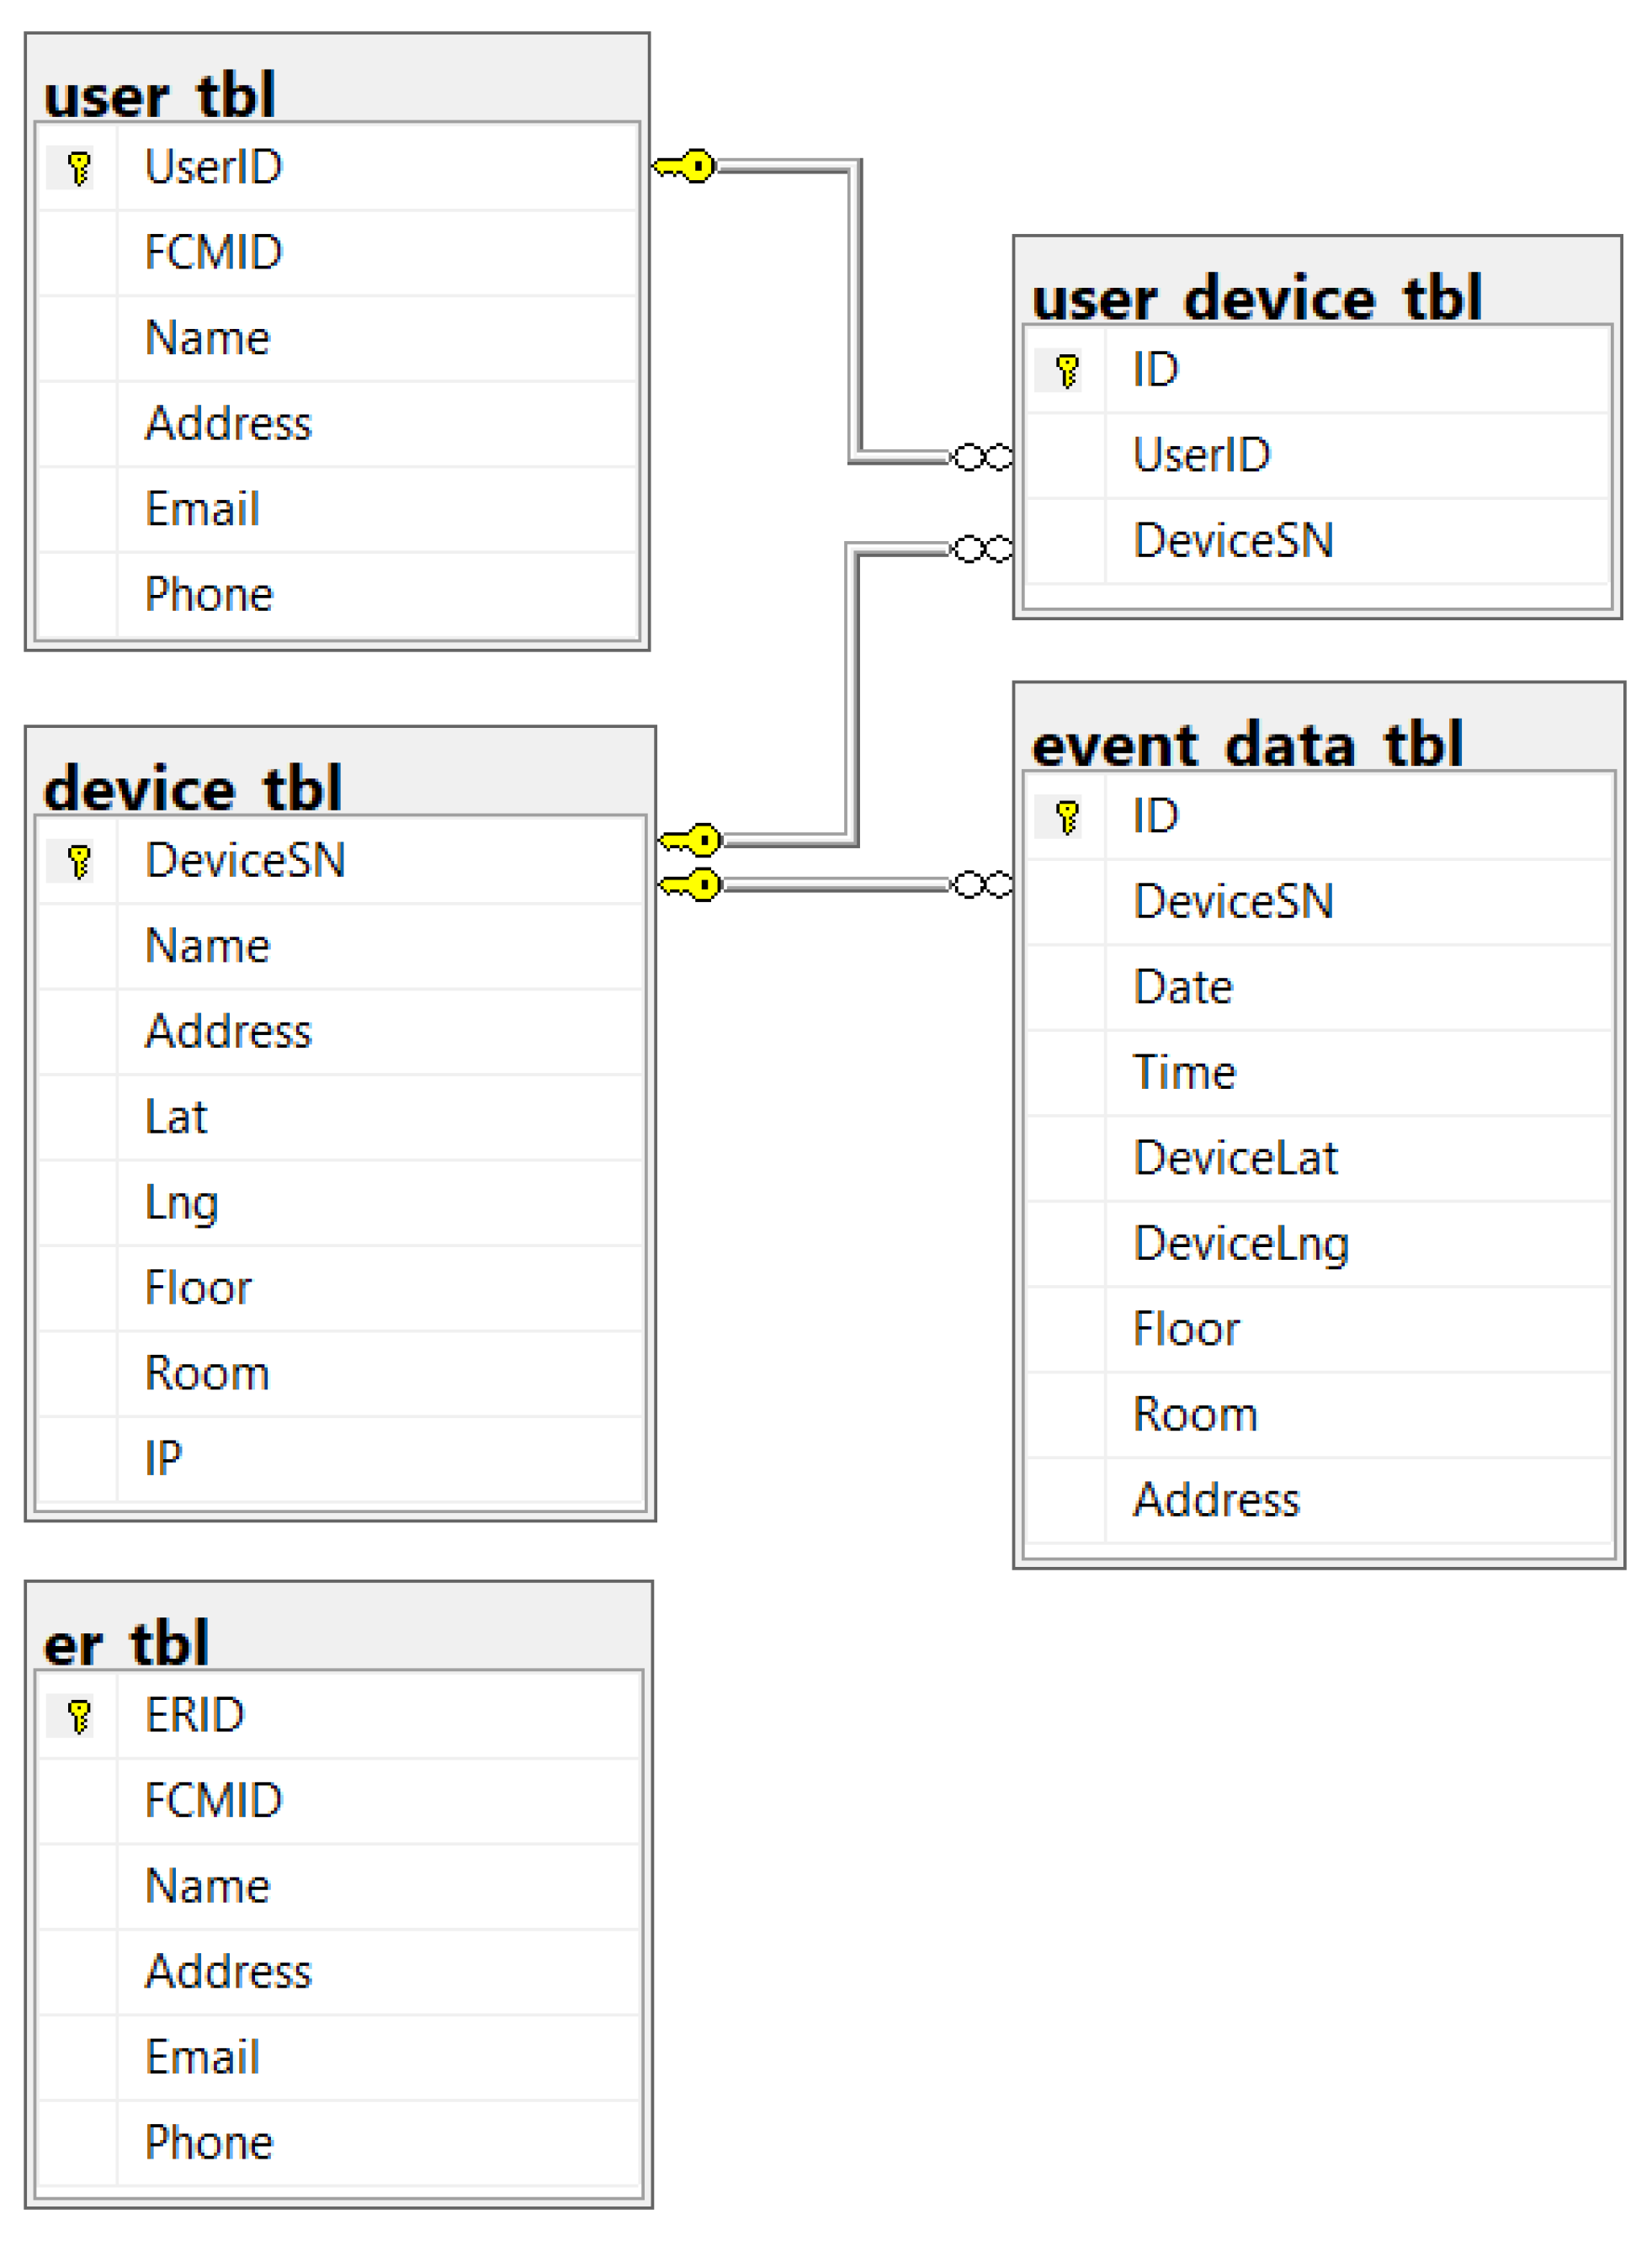Screen dimensions: 1652x2241
Task: Select the Email row in er_tbl
Action: click(x=203, y=2057)
